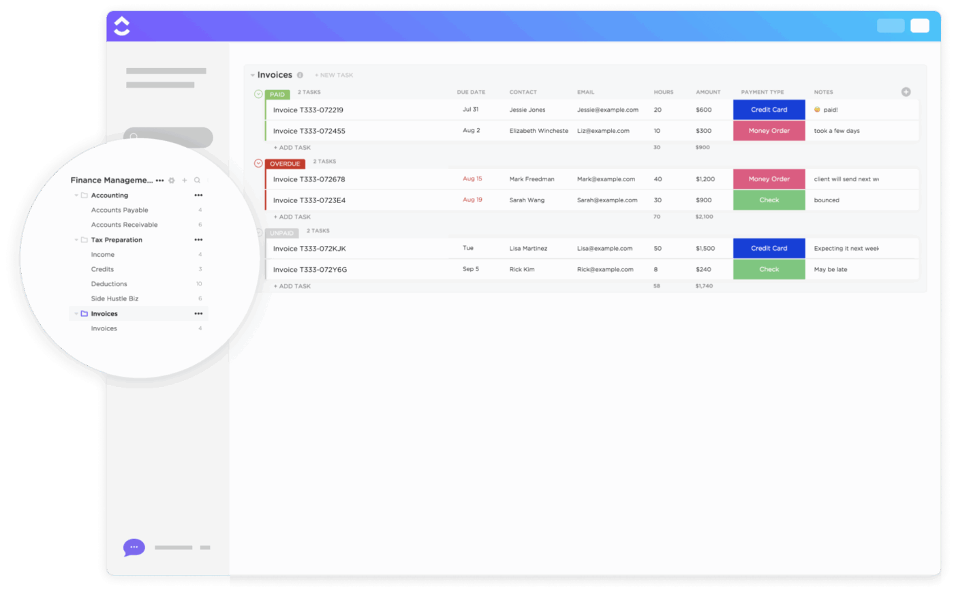954x590 pixels.
Task: Click + ADD TASK under OVERDUE group
Action: (292, 217)
